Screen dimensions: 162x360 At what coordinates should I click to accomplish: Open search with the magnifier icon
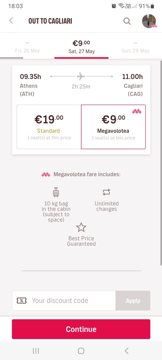coord(127,21)
